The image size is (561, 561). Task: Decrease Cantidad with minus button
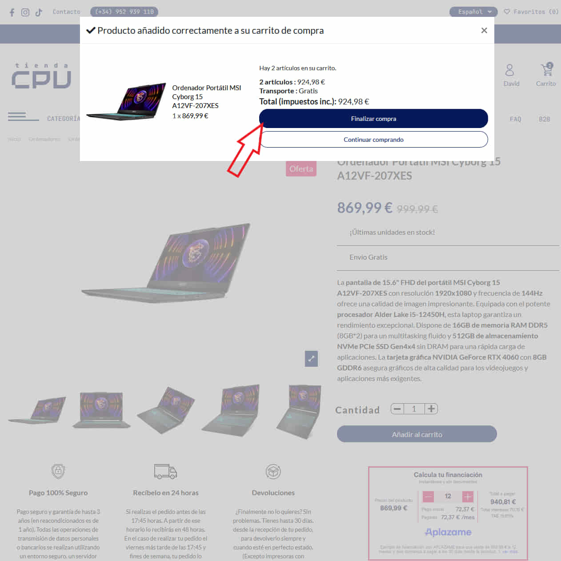[397, 409]
